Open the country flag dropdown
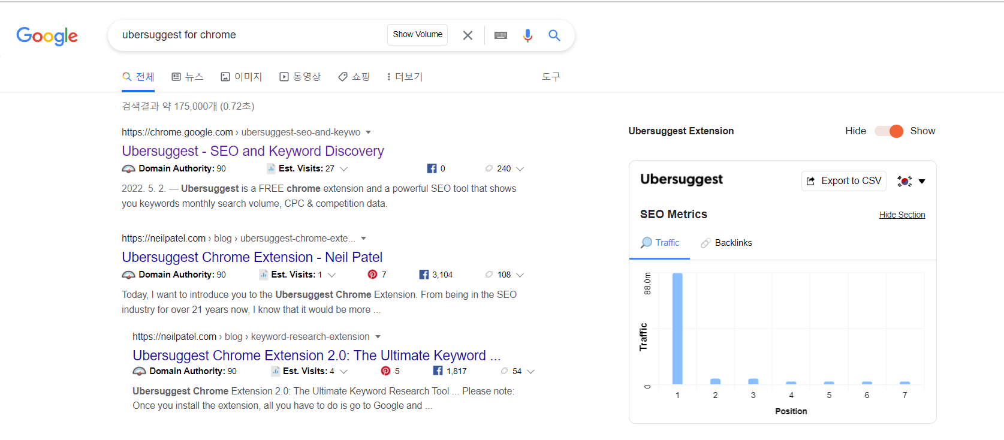This screenshot has height=440, width=1004. click(x=911, y=181)
